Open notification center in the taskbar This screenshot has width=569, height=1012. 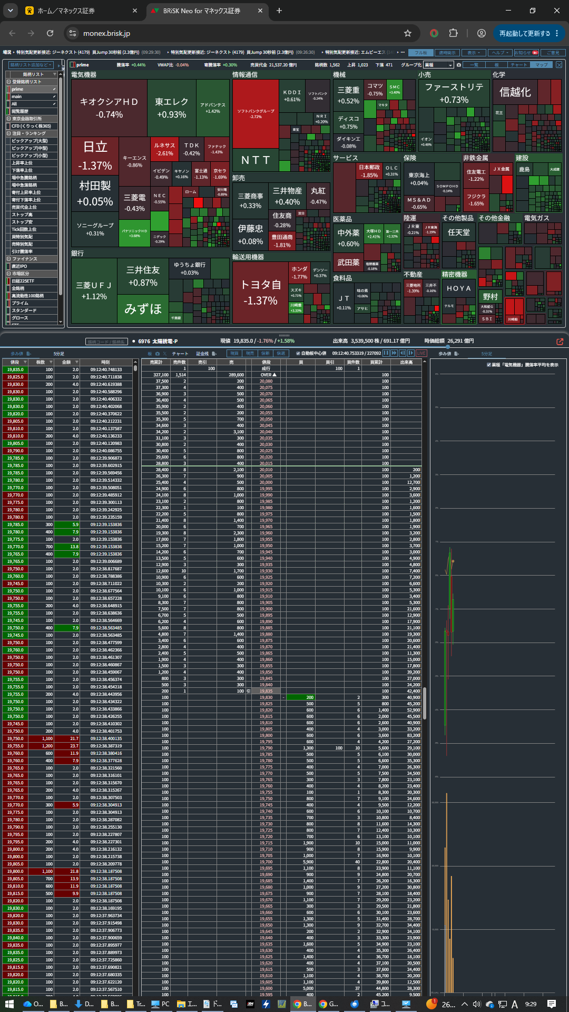tap(552, 1004)
